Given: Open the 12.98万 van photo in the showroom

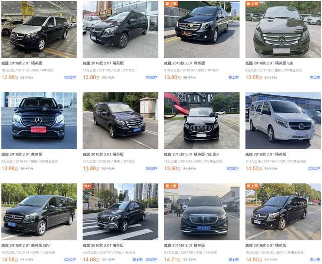Looking at the screenshot, I should tap(39, 29).
